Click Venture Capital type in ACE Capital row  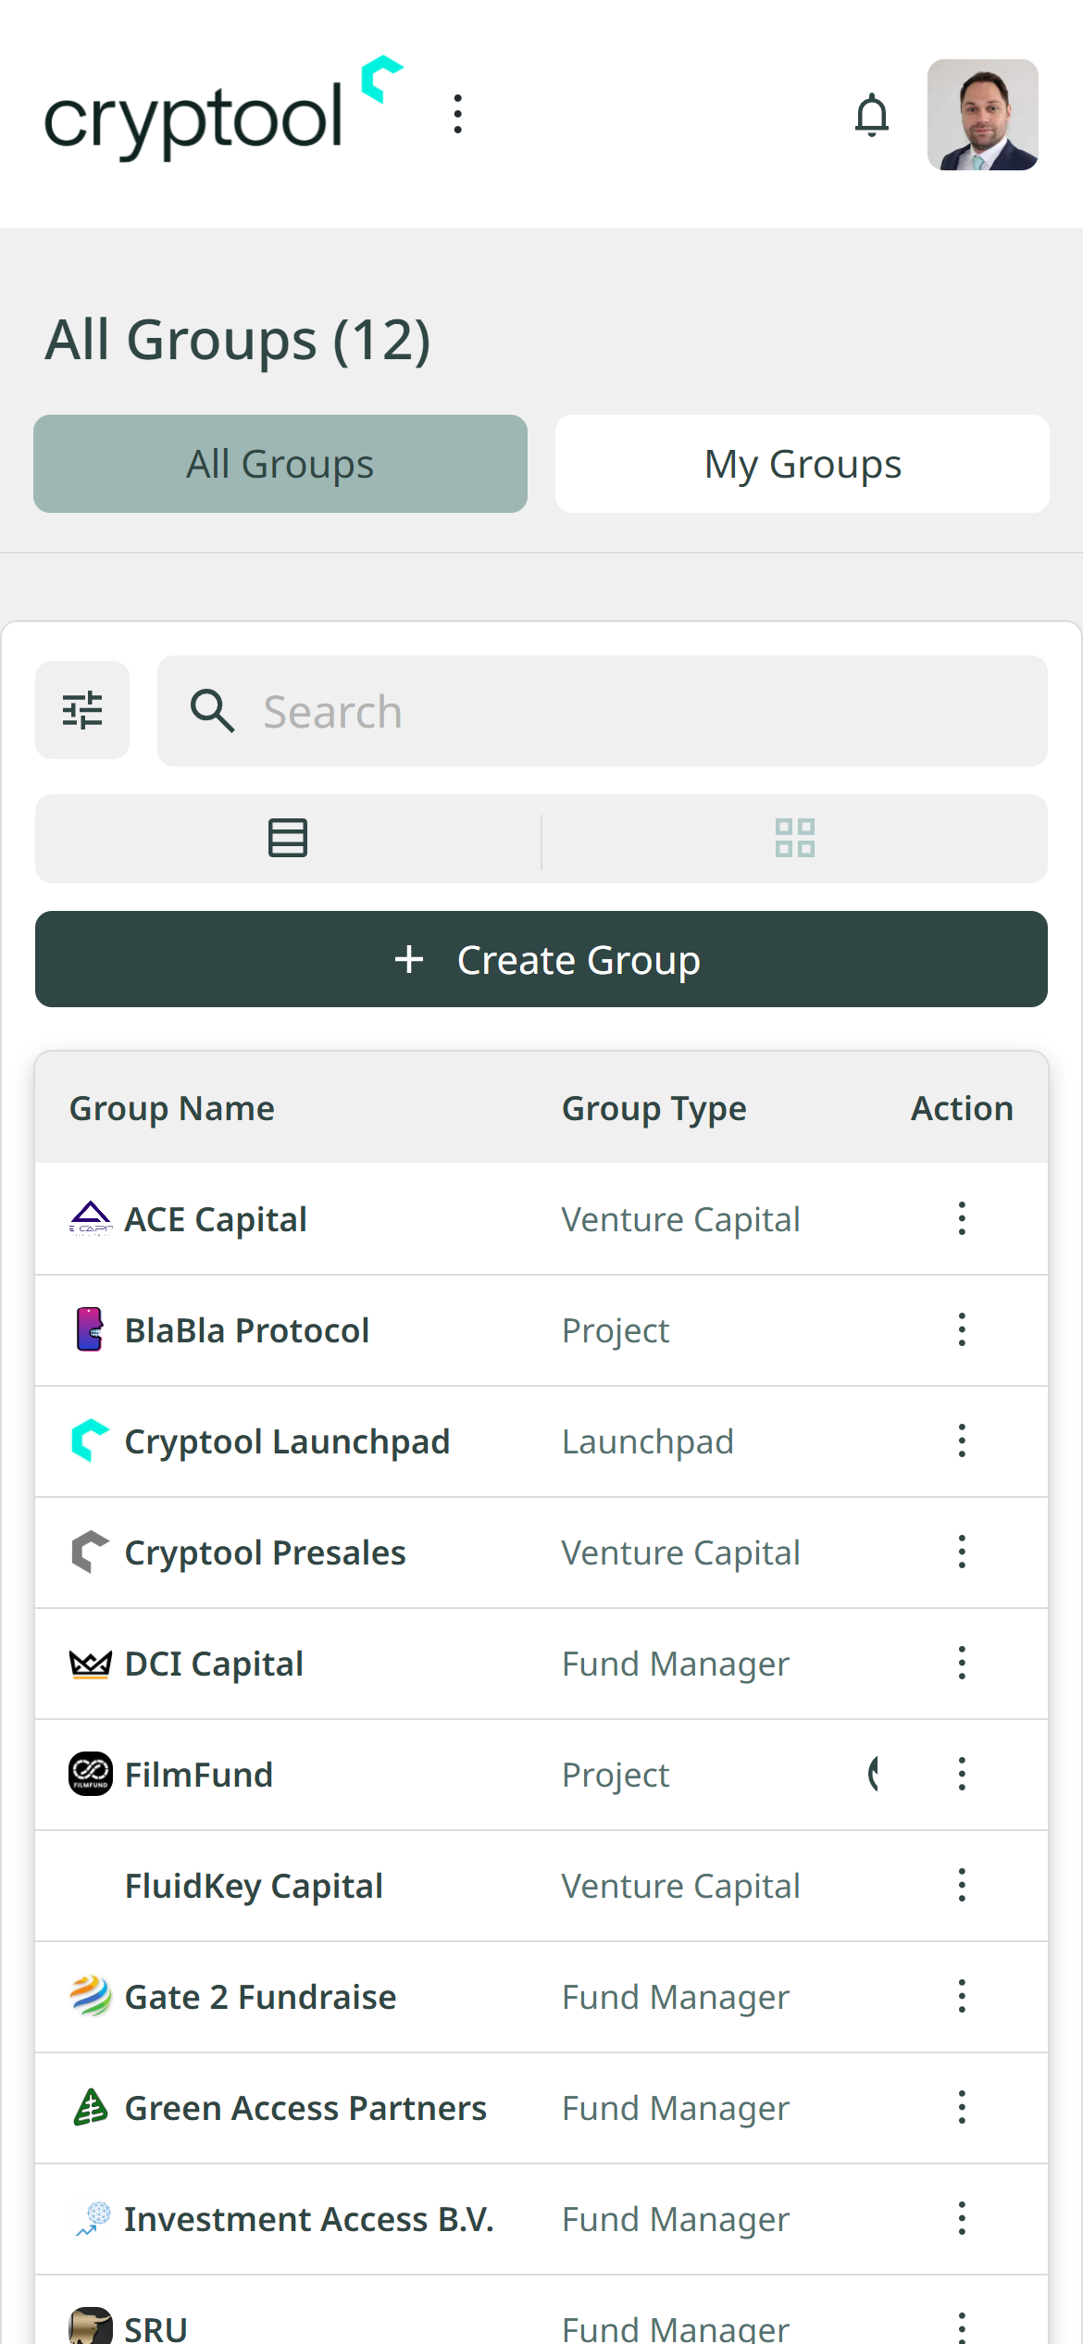click(681, 1219)
